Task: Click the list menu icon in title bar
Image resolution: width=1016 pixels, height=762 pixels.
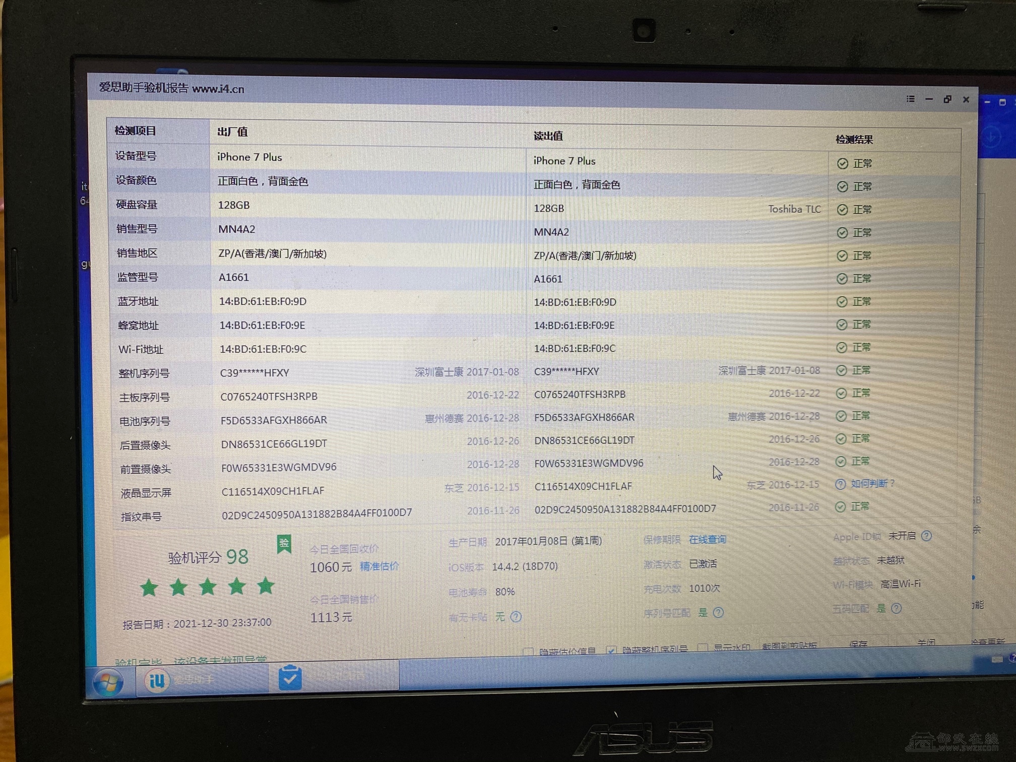Action: pyautogui.click(x=910, y=99)
